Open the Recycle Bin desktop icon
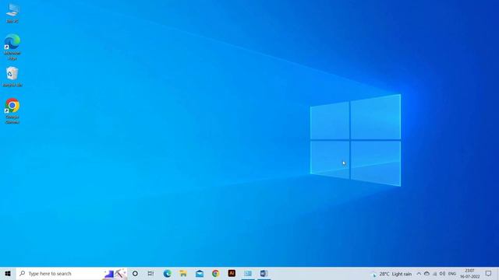Screen dimensions: 499x280 (x=12, y=76)
